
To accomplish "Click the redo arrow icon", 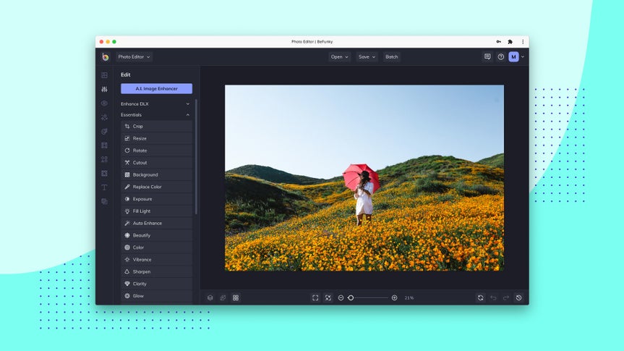I will pos(506,297).
